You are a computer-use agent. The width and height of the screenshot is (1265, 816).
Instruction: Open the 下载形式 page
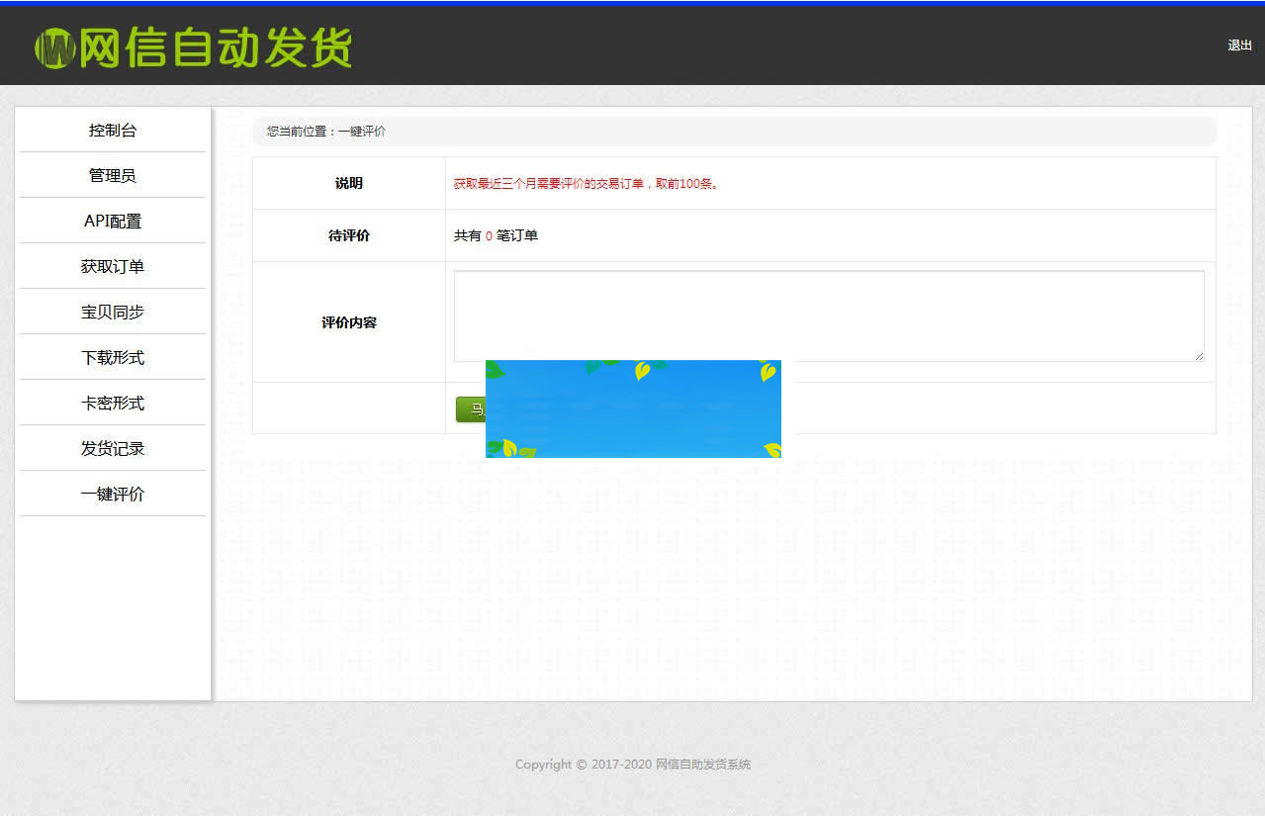point(112,357)
